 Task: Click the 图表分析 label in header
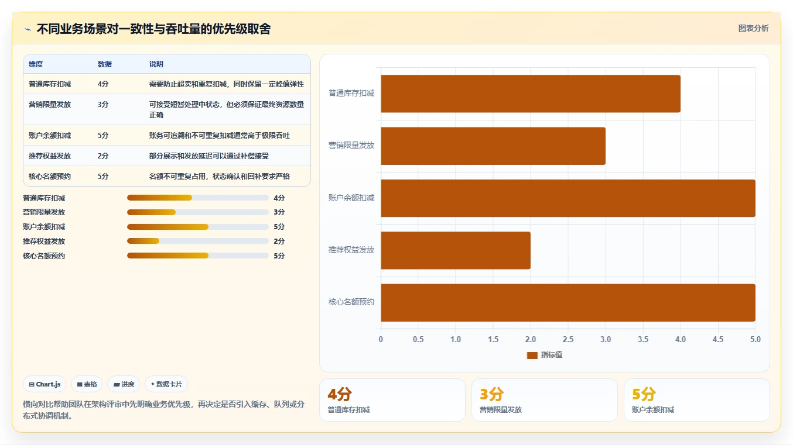753,28
